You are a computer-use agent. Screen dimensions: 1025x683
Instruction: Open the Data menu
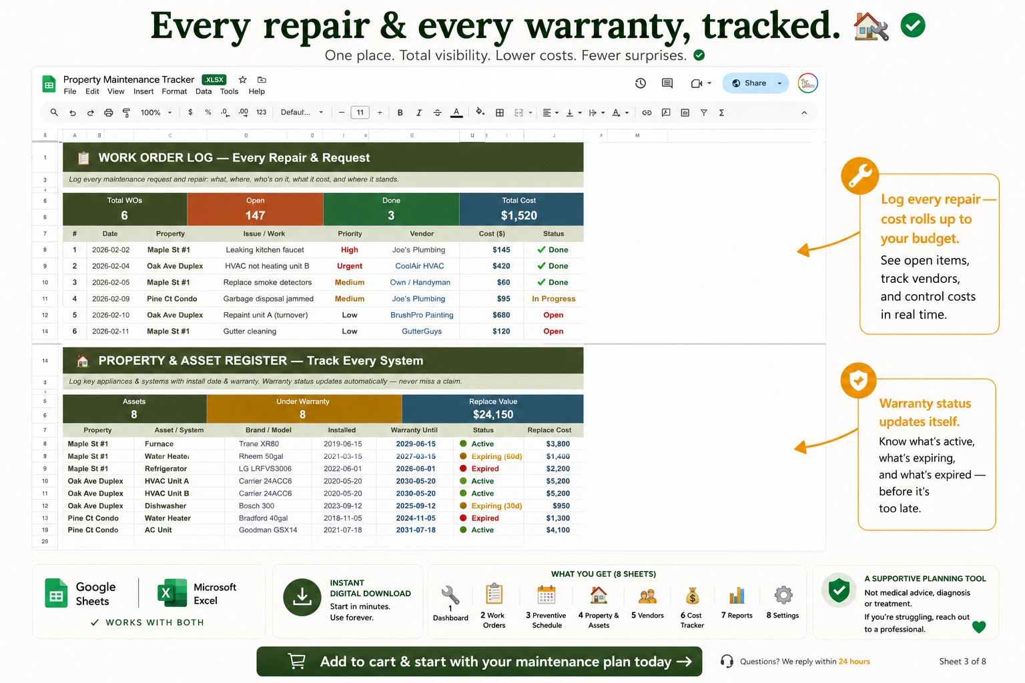(x=204, y=91)
